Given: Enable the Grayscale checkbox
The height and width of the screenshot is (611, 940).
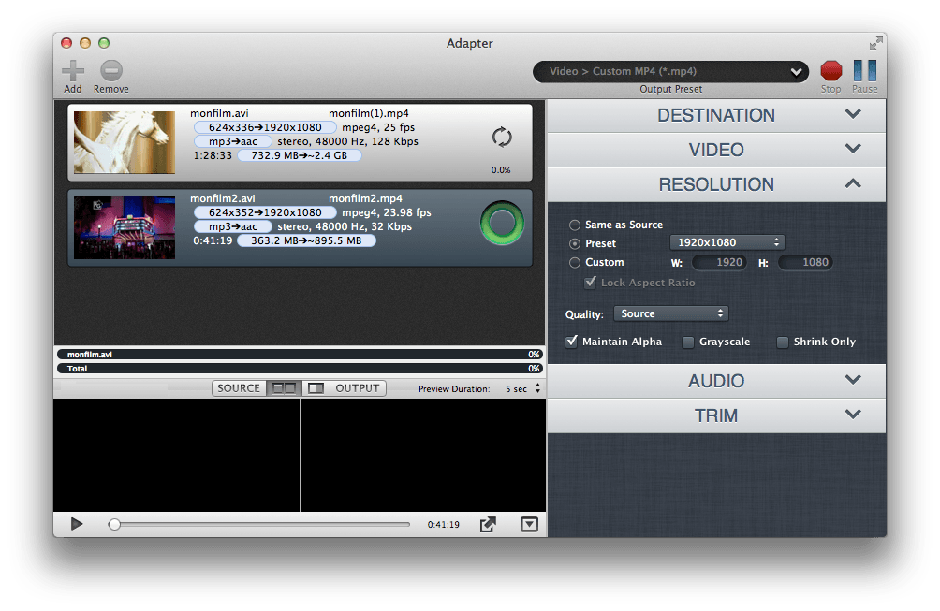Looking at the screenshot, I should point(688,342).
